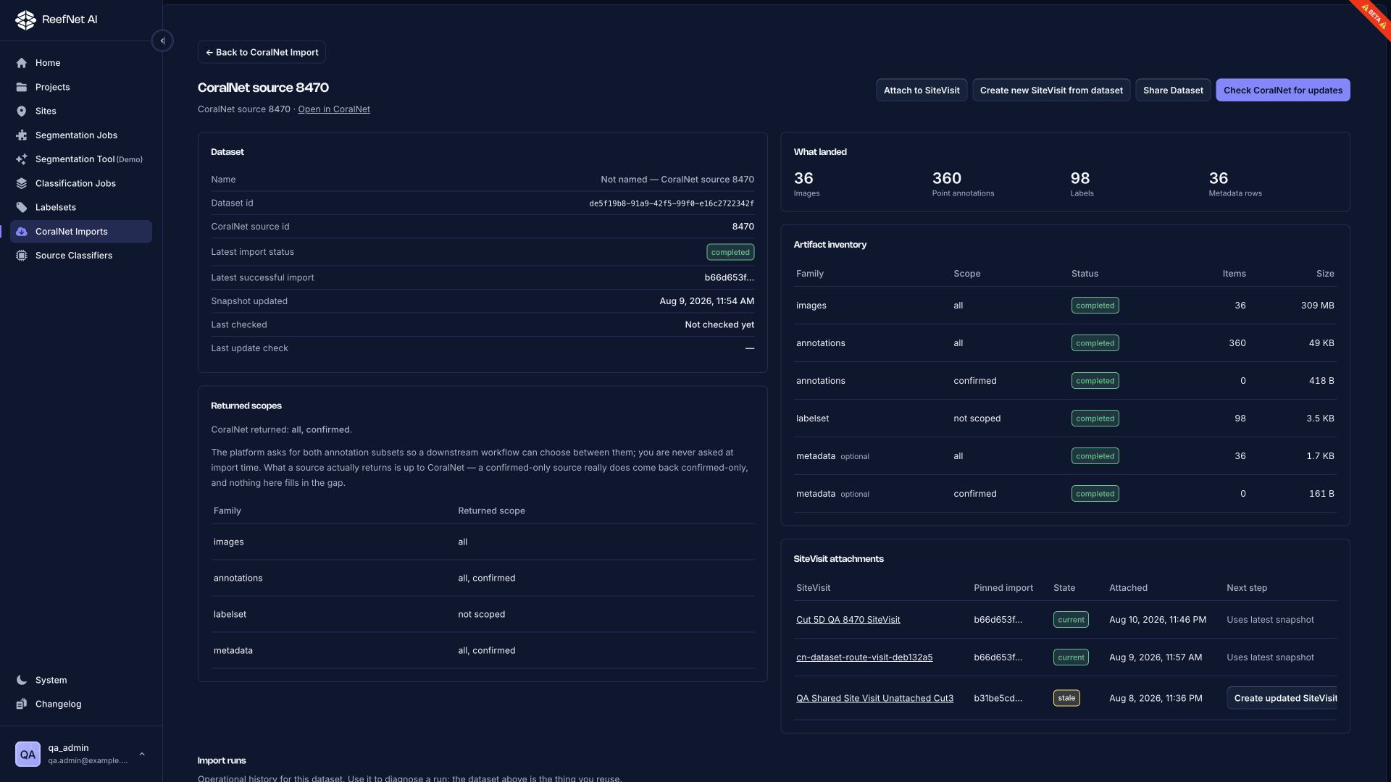The image size is (1391, 782).
Task: Click the Pinned import column header
Action: [x=1003, y=588]
